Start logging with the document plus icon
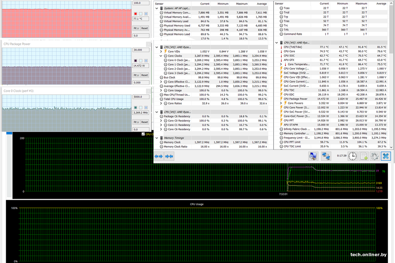The width and height of the screenshot is (395, 263). point(364,156)
